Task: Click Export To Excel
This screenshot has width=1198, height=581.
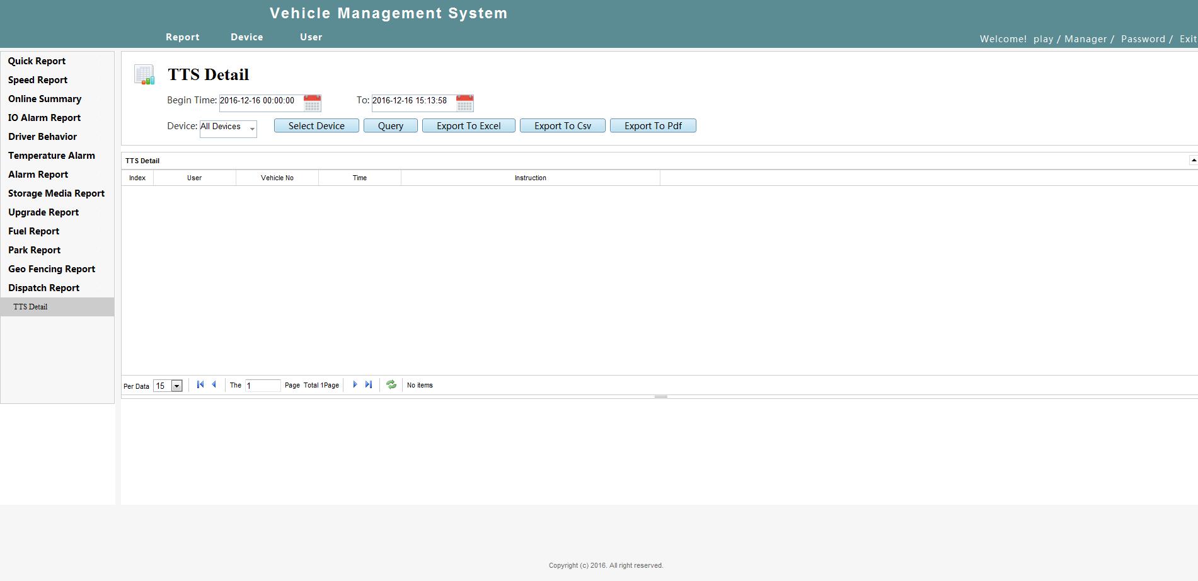Action: (x=469, y=126)
